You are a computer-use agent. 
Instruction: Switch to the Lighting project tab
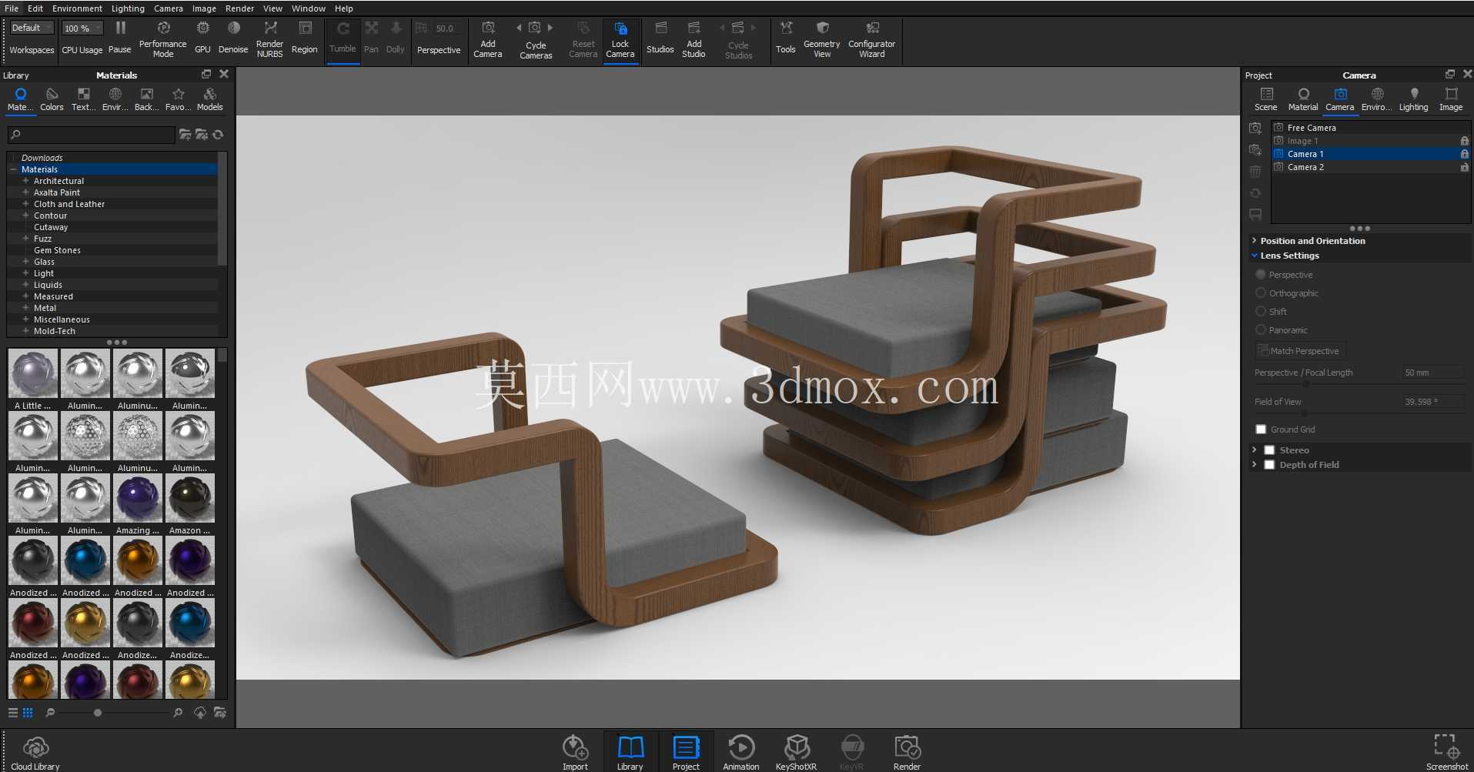[x=1413, y=99]
